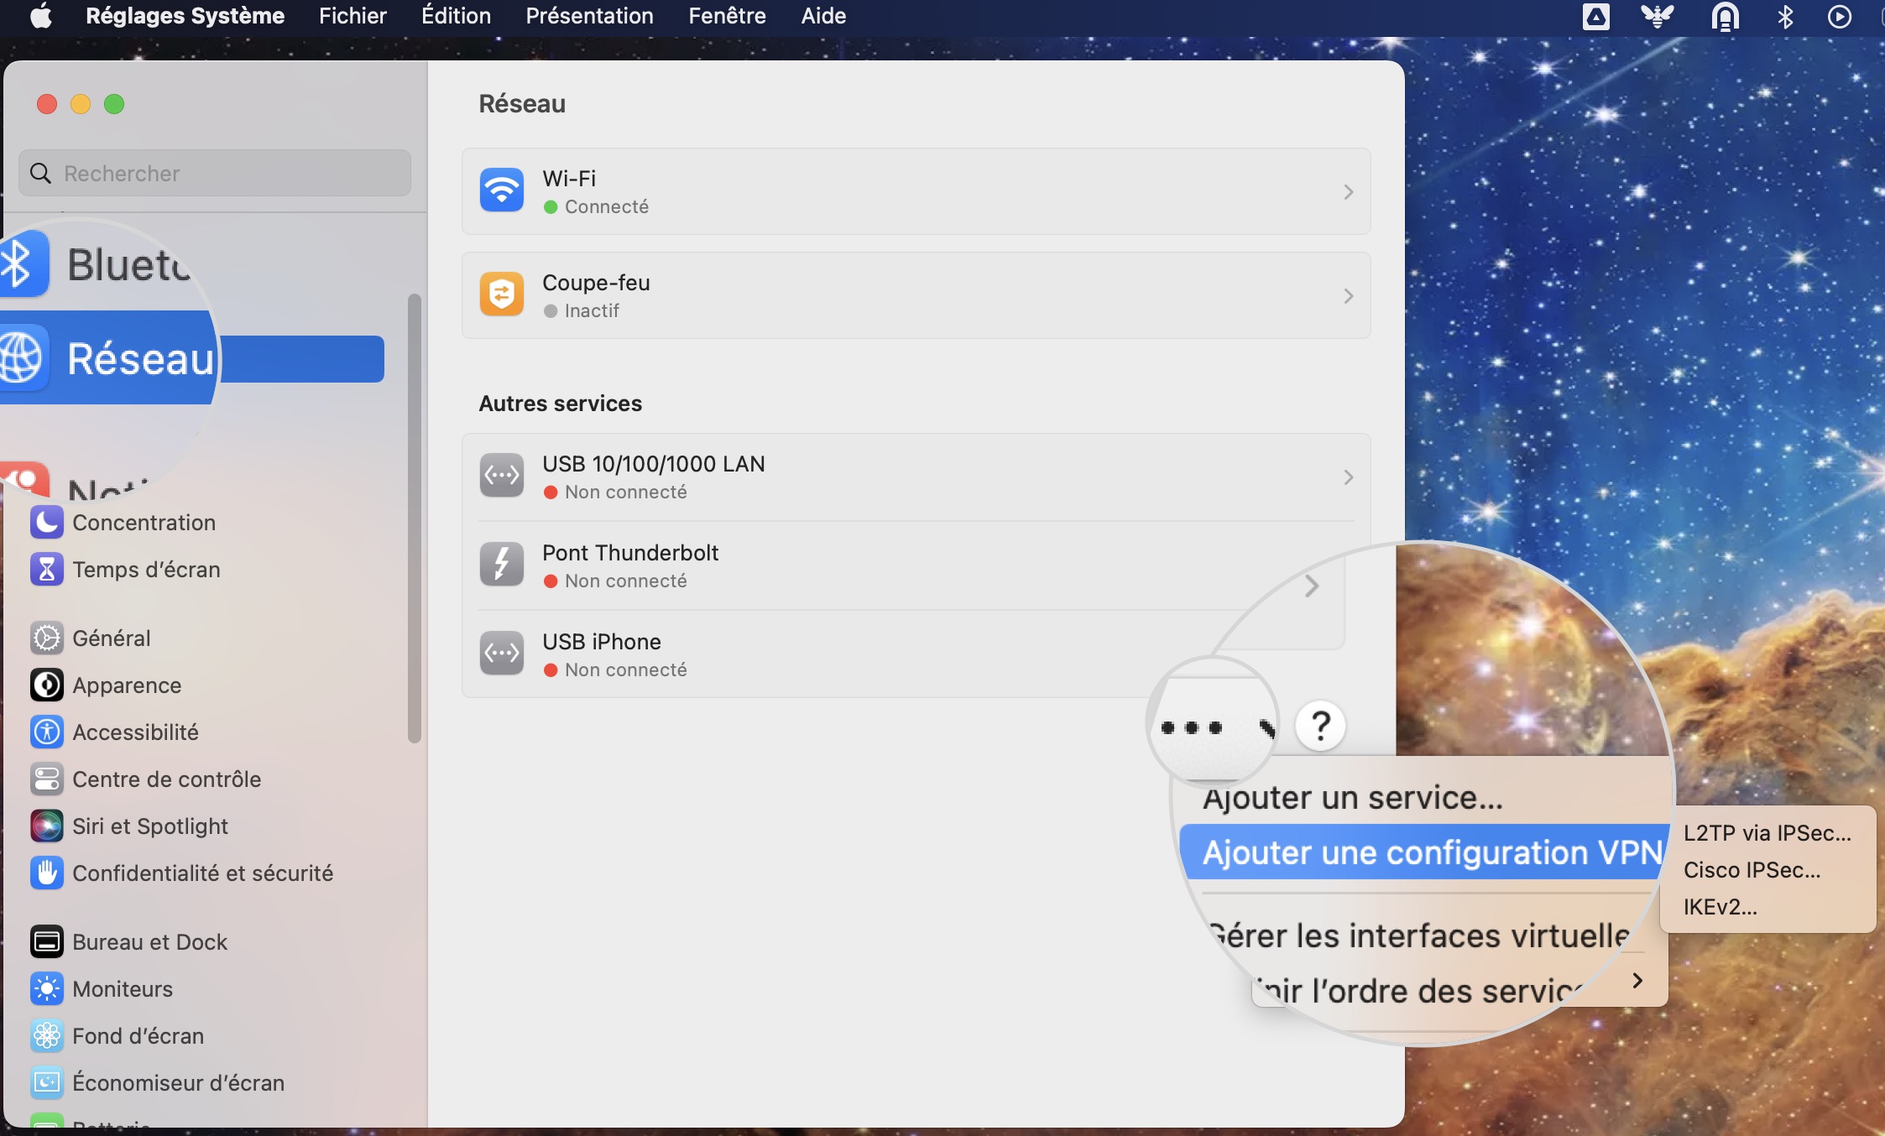1885x1136 pixels.
Task: Click the question mark help button
Action: [x=1321, y=726]
